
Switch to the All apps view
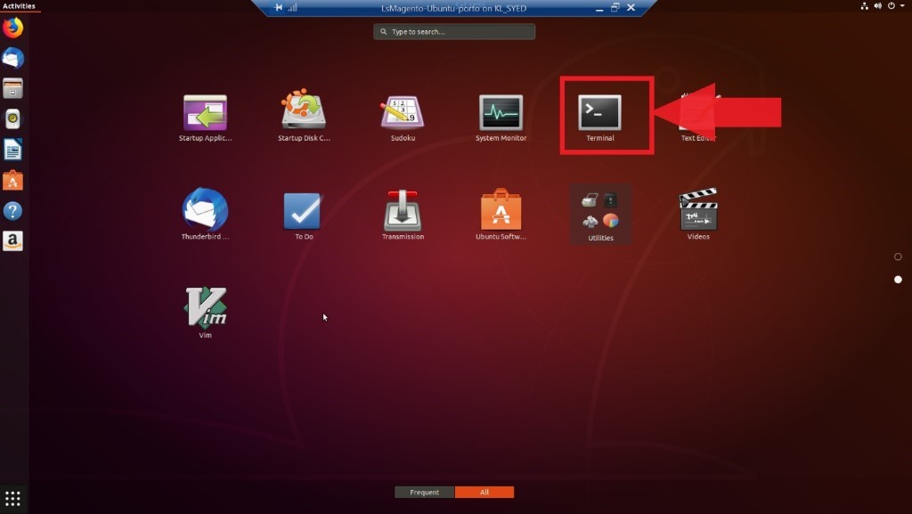(484, 493)
